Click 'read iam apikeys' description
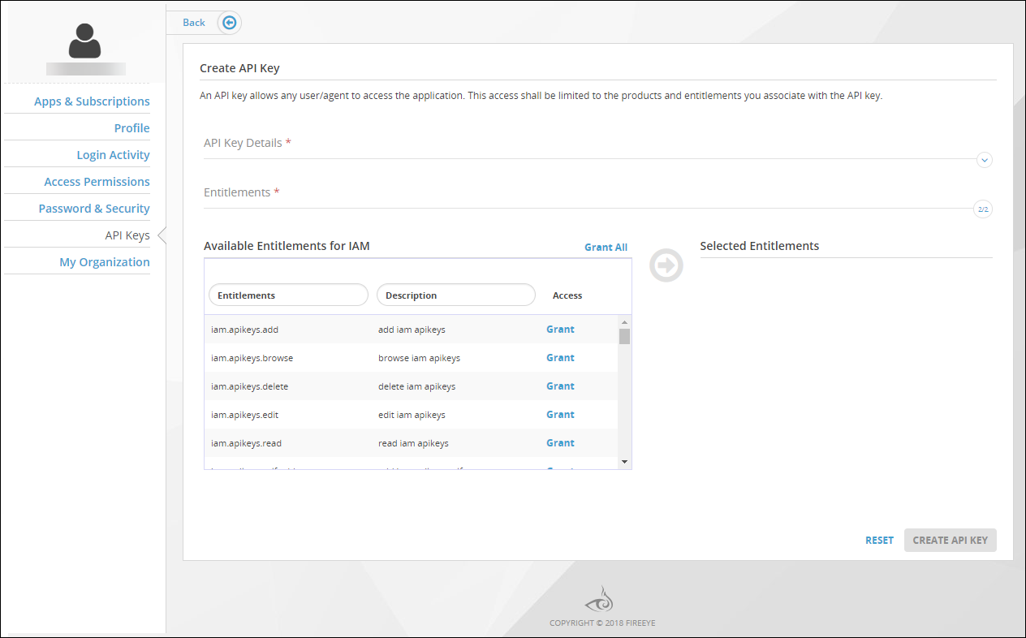Viewport: 1026px width, 638px height. click(413, 443)
